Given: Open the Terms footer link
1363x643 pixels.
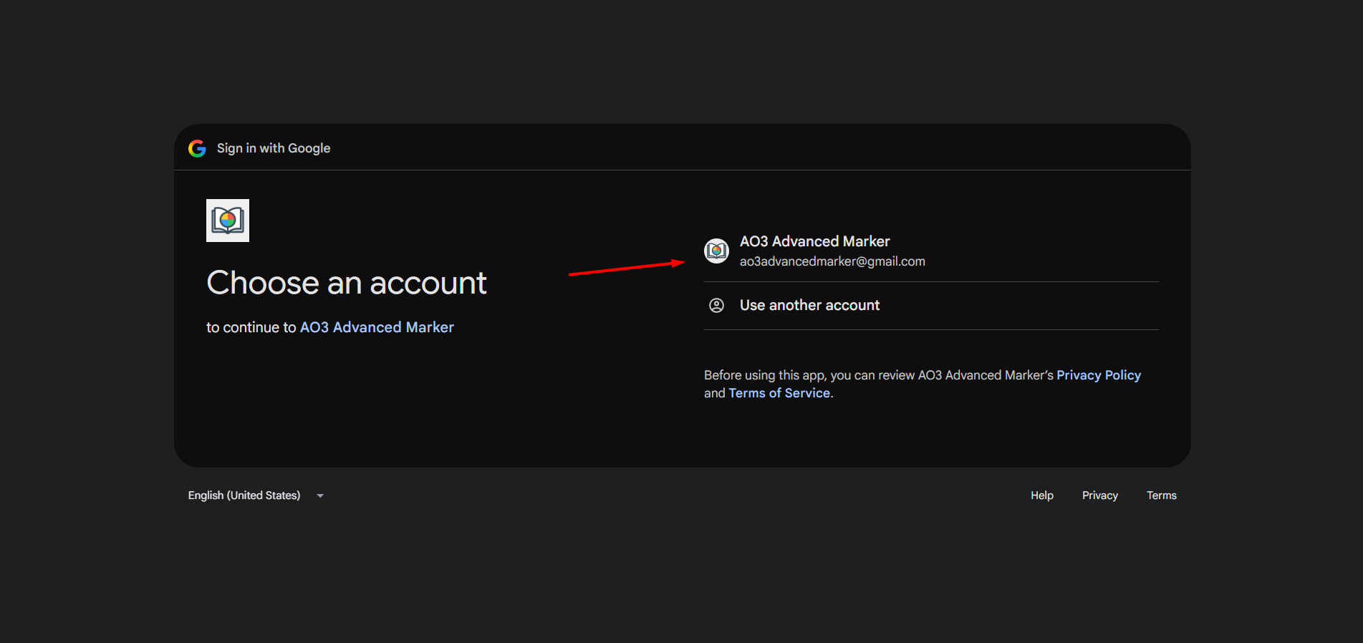Looking at the screenshot, I should pyautogui.click(x=1162, y=495).
